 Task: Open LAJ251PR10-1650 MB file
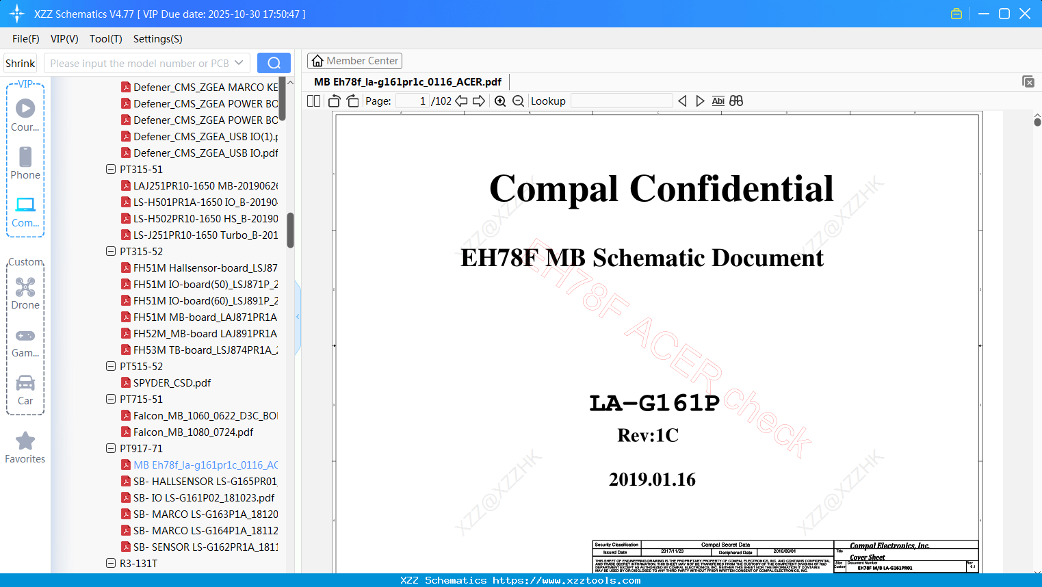point(205,185)
